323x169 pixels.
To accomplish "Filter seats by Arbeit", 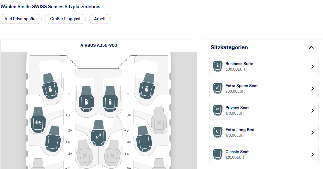I will pos(100,19).
